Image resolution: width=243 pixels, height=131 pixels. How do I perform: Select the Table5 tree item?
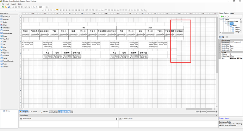coord(234,25)
